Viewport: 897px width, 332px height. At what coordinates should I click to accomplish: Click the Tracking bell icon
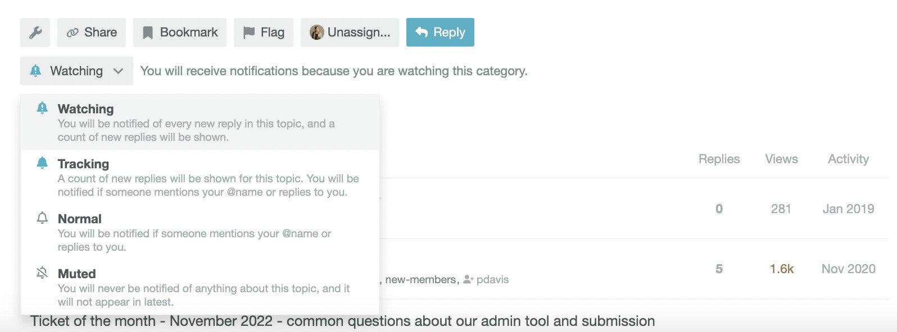(42, 163)
